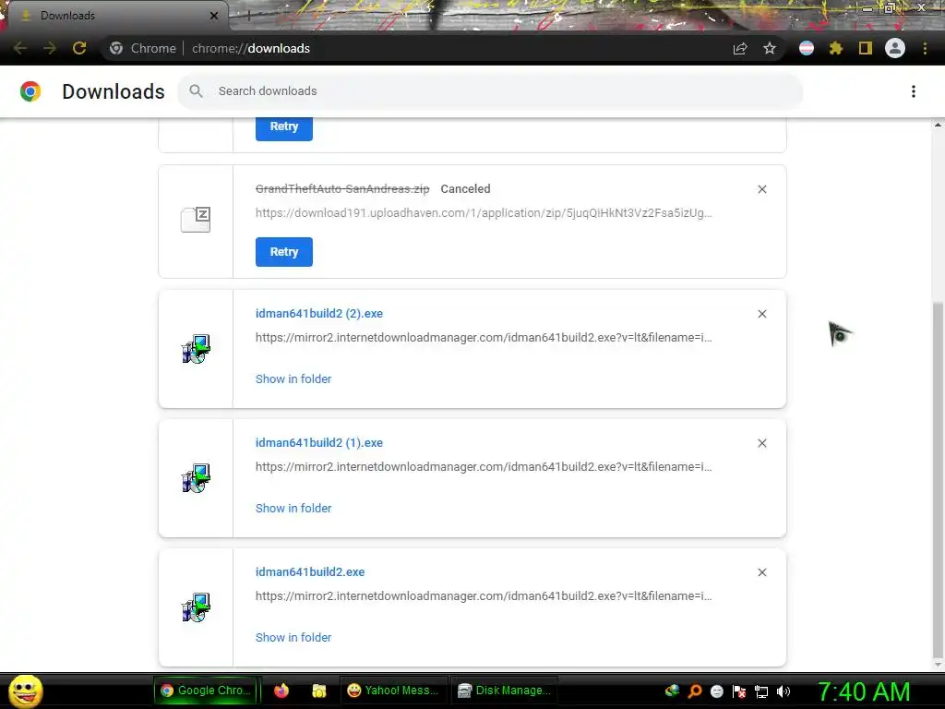The height and width of the screenshot is (709, 945).
Task: Click the flag with red X tray icon
Action: pos(739,691)
